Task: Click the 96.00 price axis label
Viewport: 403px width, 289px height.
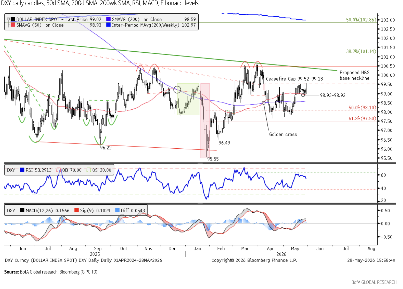Action: [x=387, y=149]
